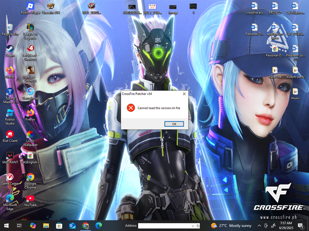
Task: Focus the taskbar Address input field
Action: click(x=165, y=226)
